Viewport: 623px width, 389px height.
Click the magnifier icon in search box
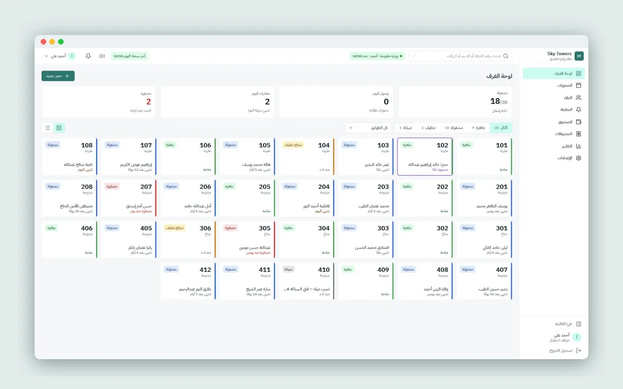(506, 56)
